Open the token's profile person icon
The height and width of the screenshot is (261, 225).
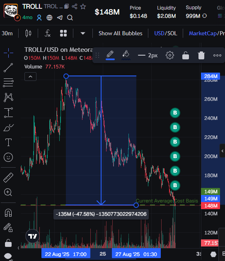click(x=39, y=17)
